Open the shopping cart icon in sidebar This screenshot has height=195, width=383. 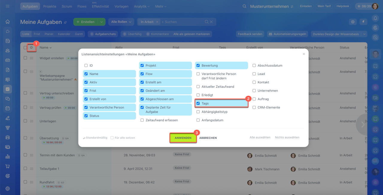coord(8,166)
